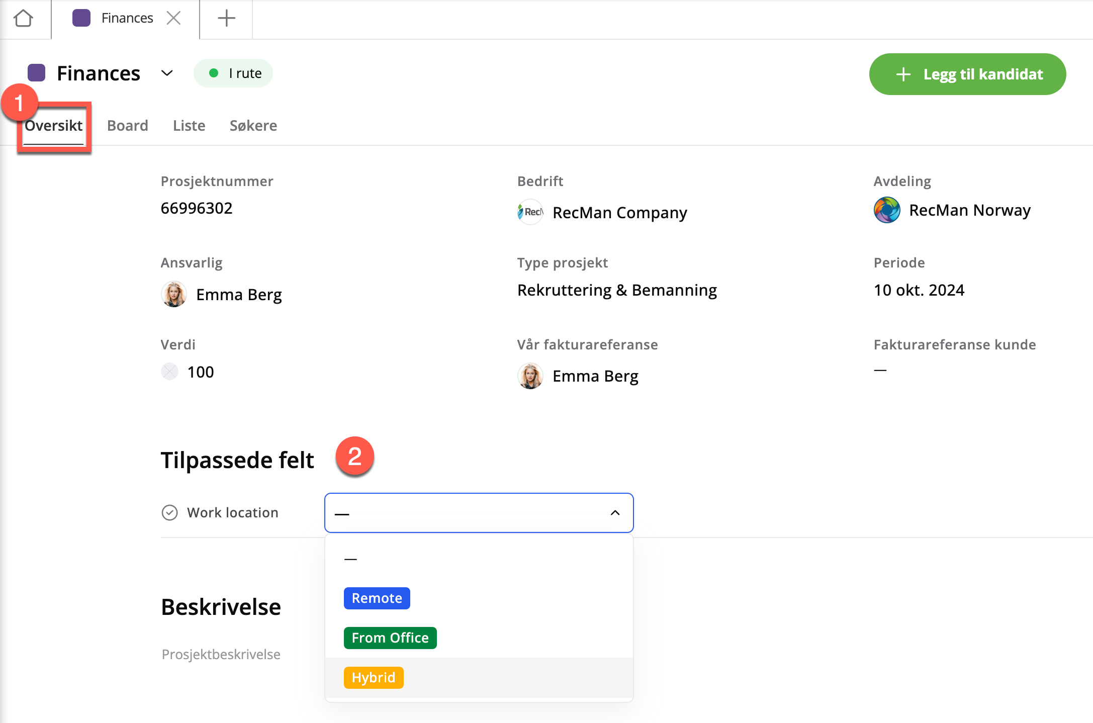Image resolution: width=1093 pixels, height=723 pixels.
Task: Switch to the Søkere tab
Action: 253,126
